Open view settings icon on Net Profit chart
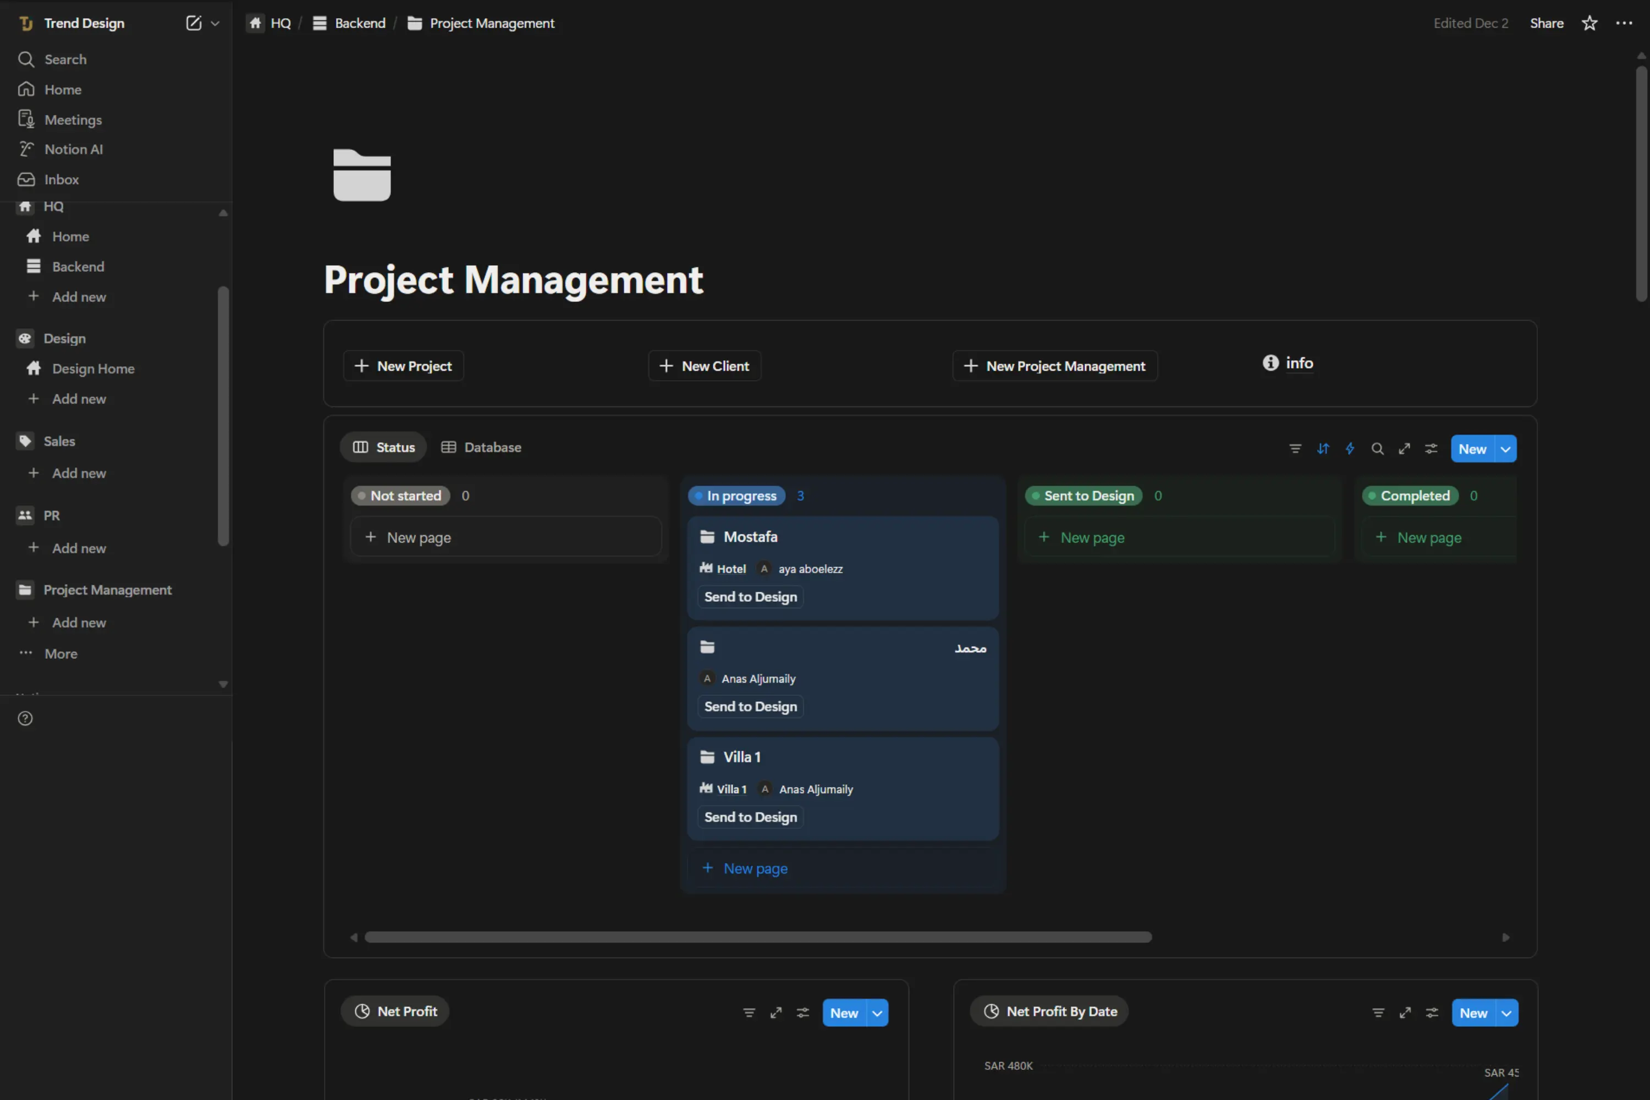1650x1100 pixels. 802,1013
